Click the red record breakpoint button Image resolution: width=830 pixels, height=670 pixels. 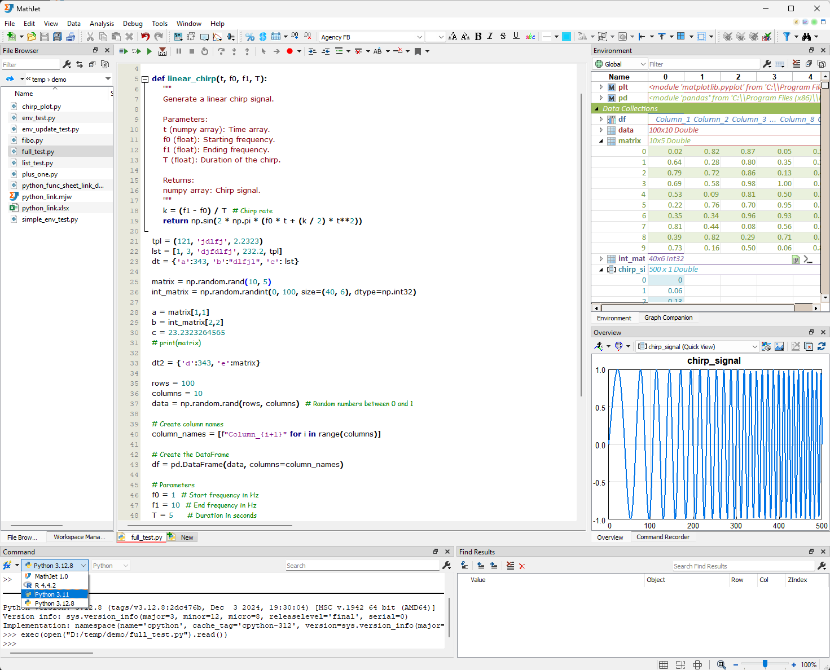coord(289,51)
